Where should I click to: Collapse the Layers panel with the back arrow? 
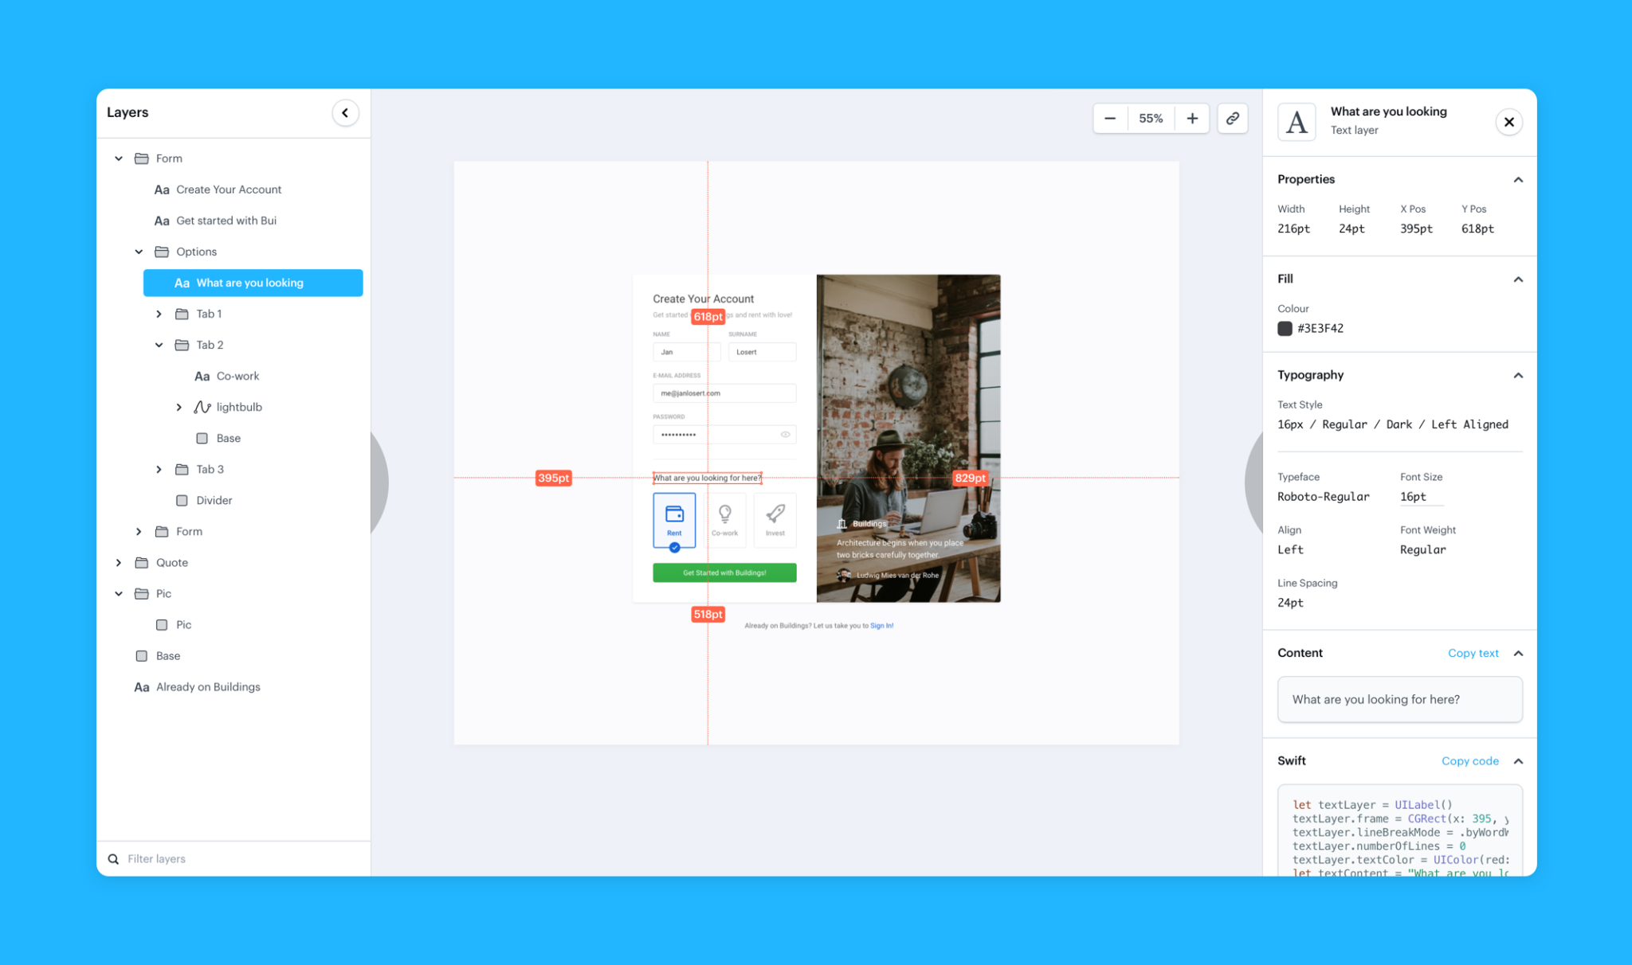tap(345, 112)
